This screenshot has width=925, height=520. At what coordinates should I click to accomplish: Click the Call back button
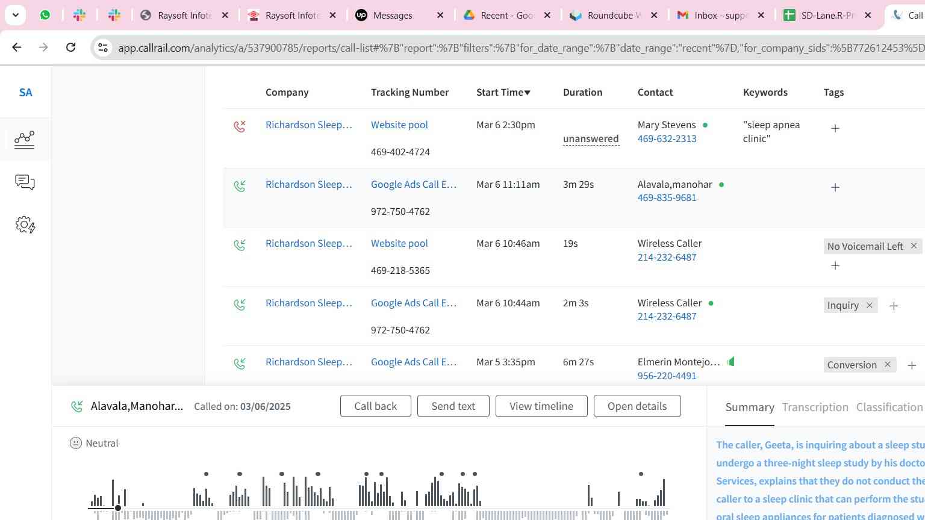click(376, 406)
